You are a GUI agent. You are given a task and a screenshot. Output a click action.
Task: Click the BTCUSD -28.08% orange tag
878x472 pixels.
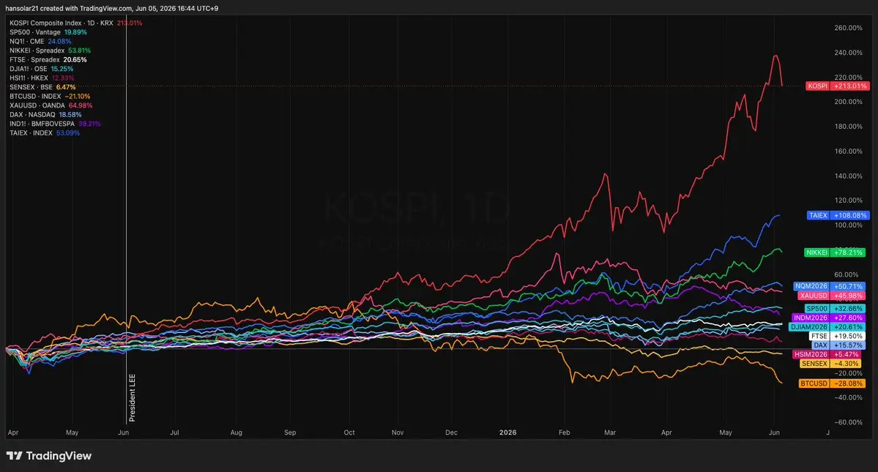click(832, 383)
